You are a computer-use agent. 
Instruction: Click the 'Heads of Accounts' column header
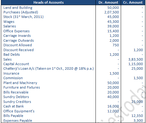point(48,2)
